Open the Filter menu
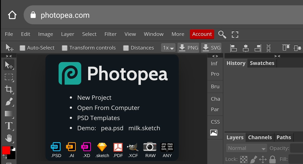 (x=111, y=34)
